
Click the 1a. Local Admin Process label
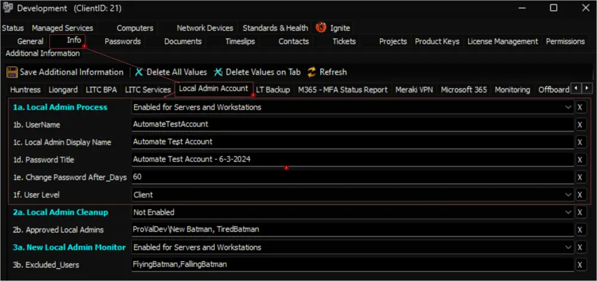60,107
